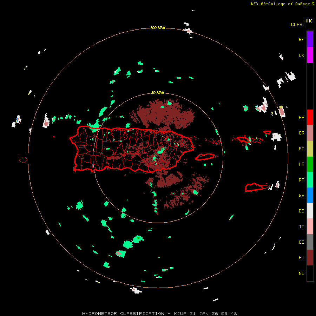Click the "GC" legend label
Image resolution: width=316 pixels, height=316 pixels.
301,242
